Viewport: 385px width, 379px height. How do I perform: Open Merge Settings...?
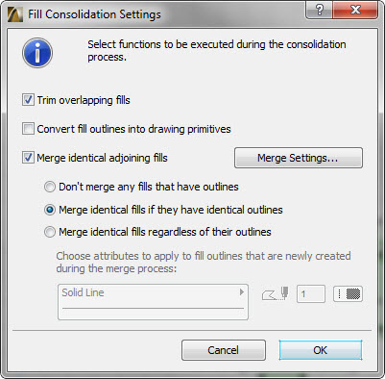coord(299,158)
